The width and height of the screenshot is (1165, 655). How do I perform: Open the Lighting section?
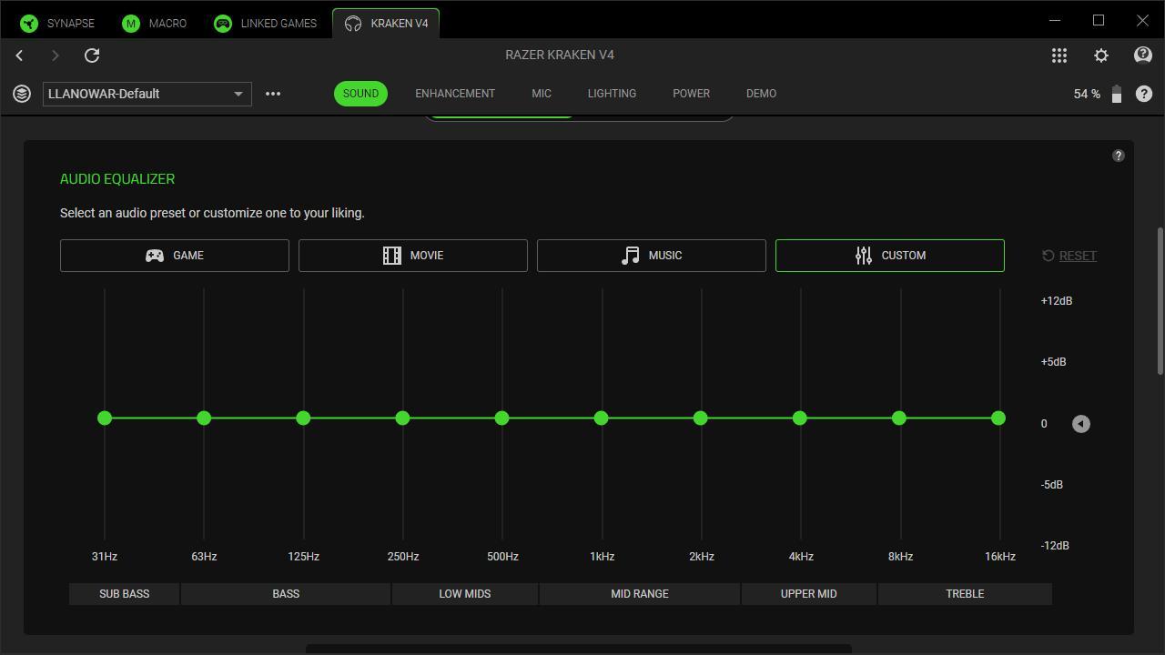[612, 94]
